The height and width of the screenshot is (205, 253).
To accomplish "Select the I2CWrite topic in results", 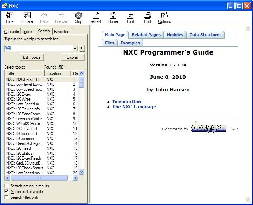I will point(23,99).
